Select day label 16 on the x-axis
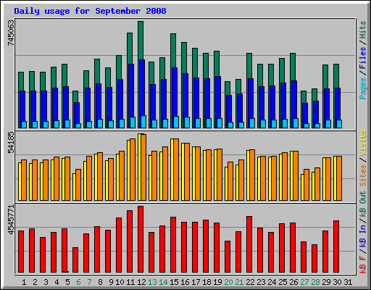The height and width of the screenshot is (290, 371). [x=185, y=282]
